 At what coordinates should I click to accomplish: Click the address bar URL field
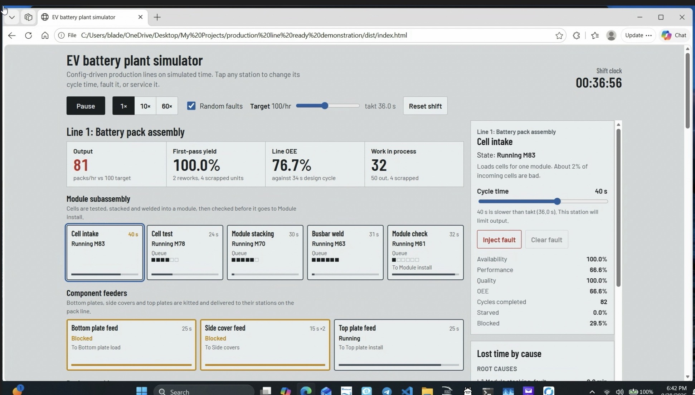click(x=310, y=35)
